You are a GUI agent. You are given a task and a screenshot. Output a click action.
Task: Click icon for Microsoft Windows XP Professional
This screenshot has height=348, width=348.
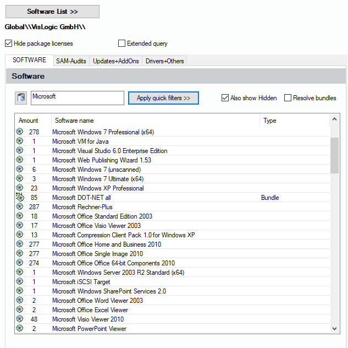(20, 188)
